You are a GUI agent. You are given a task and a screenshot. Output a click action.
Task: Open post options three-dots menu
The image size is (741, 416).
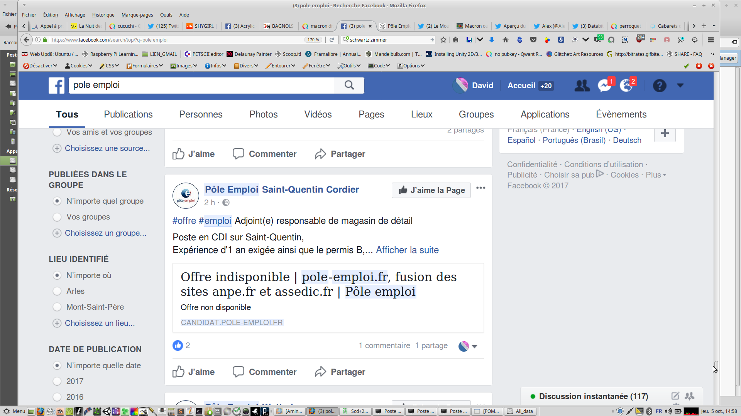coord(480,188)
